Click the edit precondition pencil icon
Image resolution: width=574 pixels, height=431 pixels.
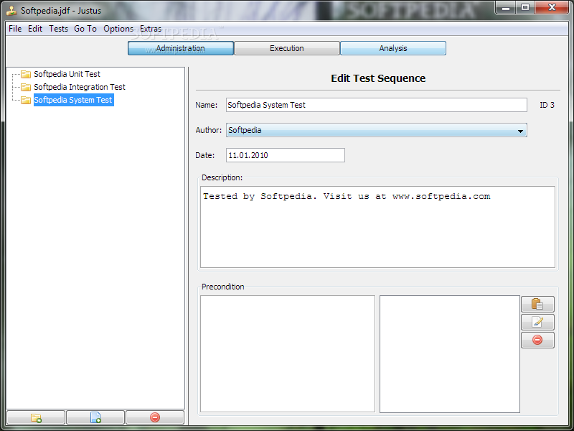(x=537, y=322)
